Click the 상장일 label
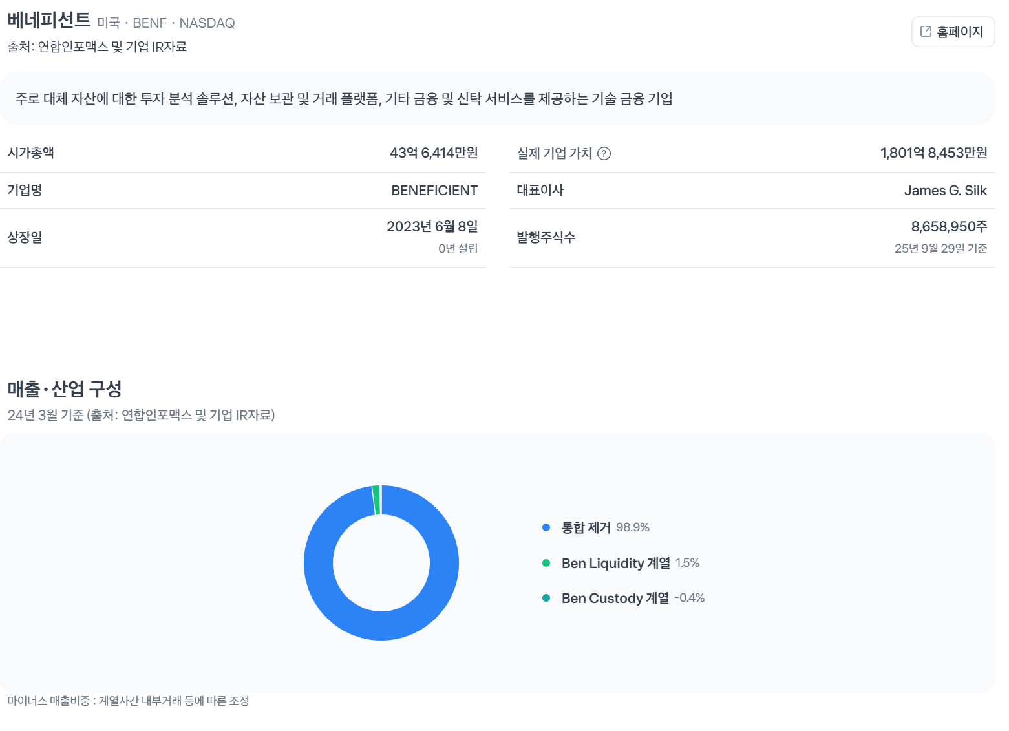This screenshot has height=731, width=1009. click(25, 237)
